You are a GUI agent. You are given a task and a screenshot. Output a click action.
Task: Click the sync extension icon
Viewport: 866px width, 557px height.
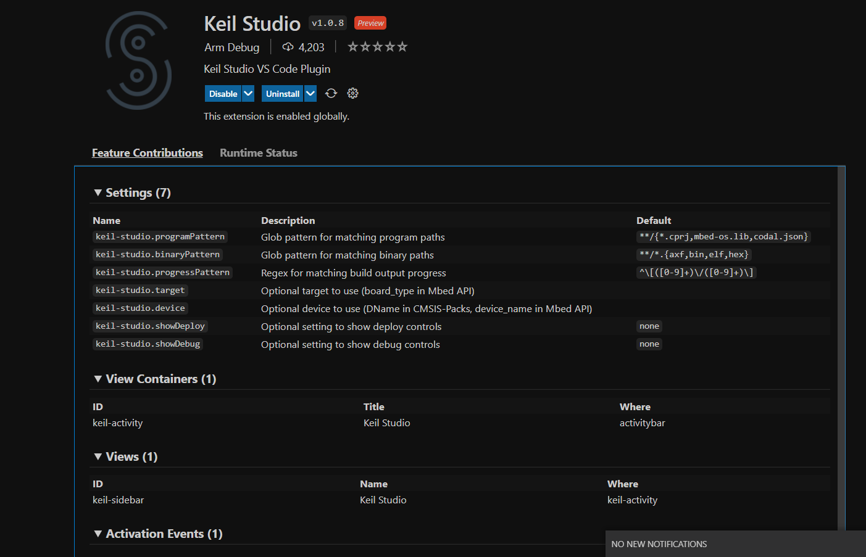point(331,93)
